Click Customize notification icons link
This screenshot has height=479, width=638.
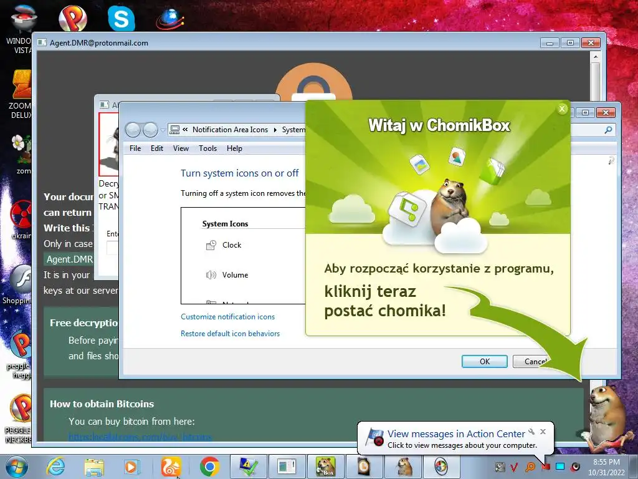[x=227, y=316]
